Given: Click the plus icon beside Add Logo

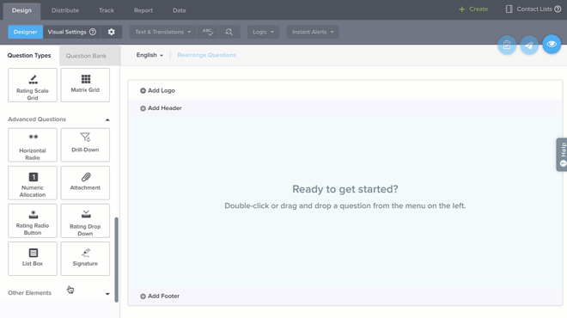Looking at the screenshot, I should (143, 91).
